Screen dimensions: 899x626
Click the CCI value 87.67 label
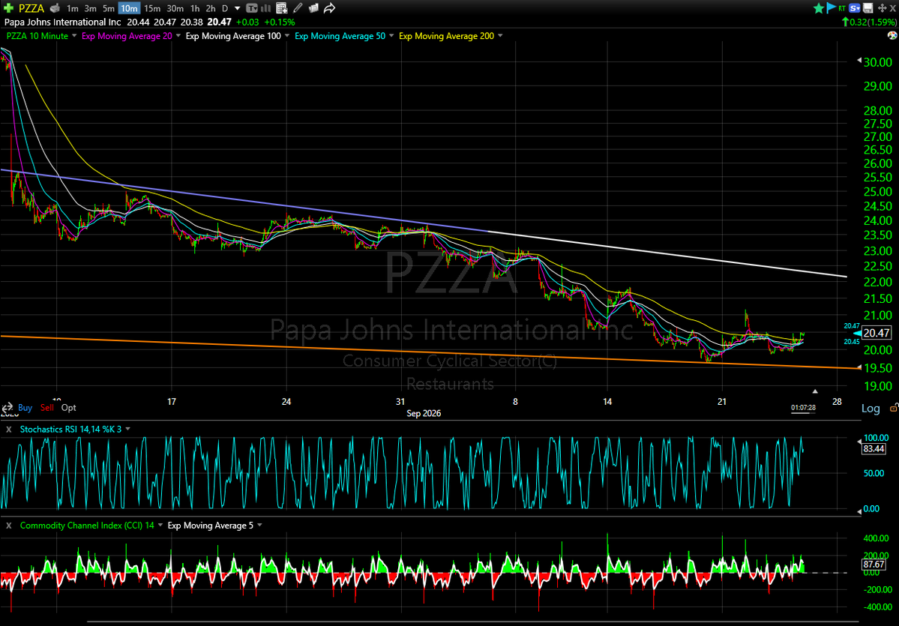(x=872, y=565)
